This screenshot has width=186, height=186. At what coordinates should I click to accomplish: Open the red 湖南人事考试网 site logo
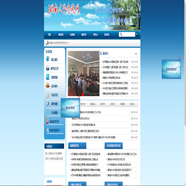coord(64,9)
